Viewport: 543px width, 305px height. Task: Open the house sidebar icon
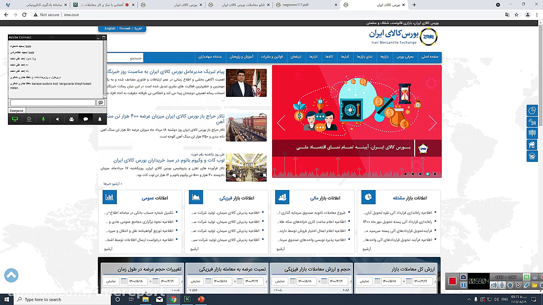(x=532, y=145)
